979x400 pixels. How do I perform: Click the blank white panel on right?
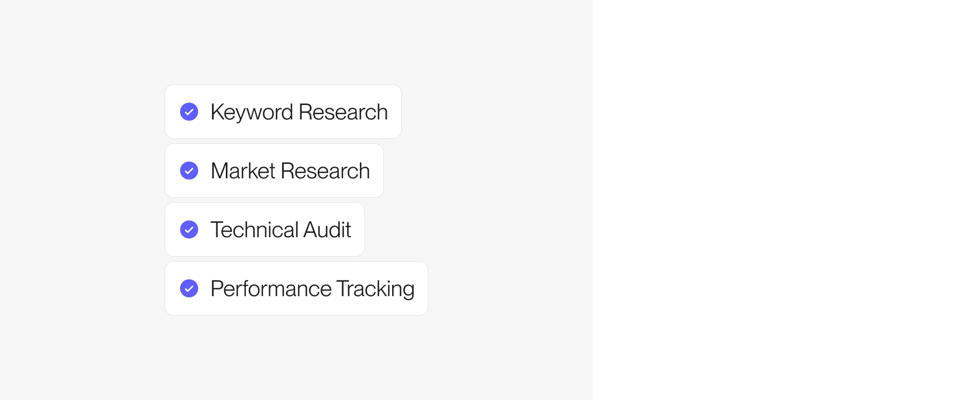click(x=786, y=200)
